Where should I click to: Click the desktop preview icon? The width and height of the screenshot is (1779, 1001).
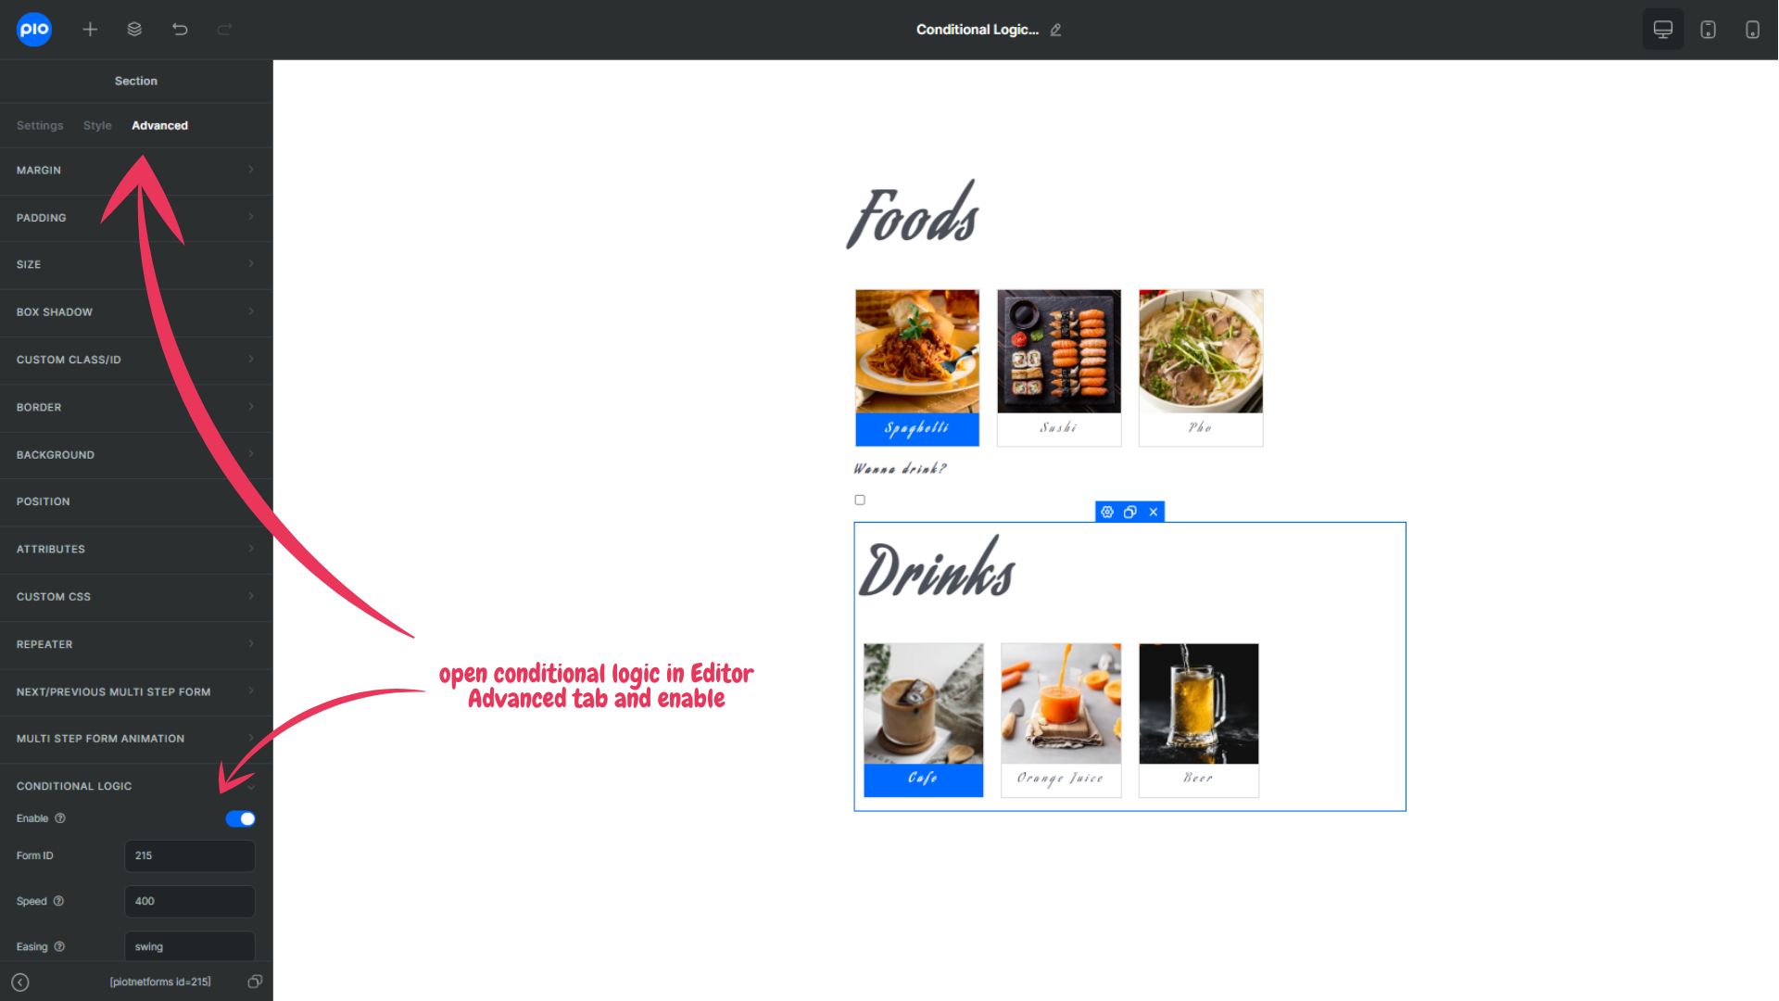(x=1663, y=30)
